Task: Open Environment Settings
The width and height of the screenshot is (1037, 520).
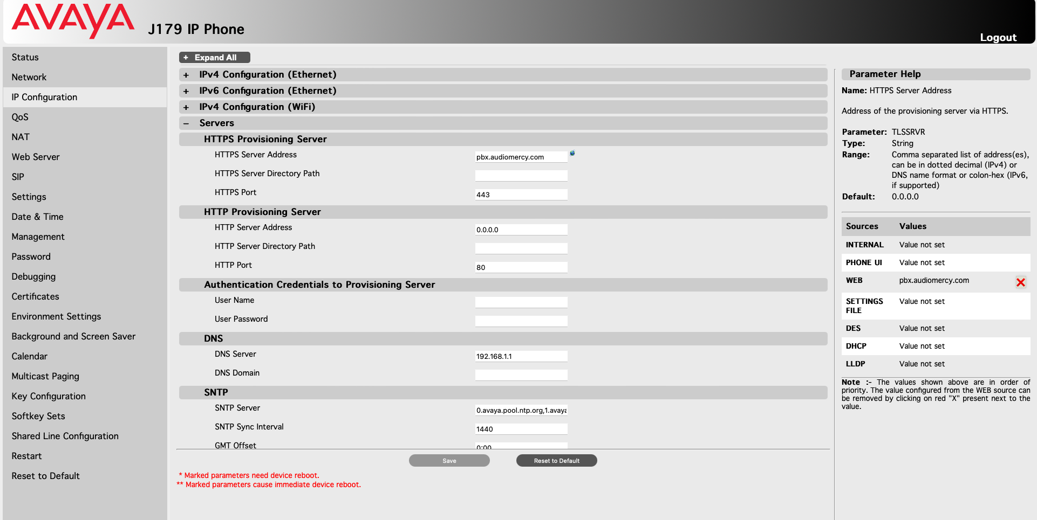Action: 85,316
